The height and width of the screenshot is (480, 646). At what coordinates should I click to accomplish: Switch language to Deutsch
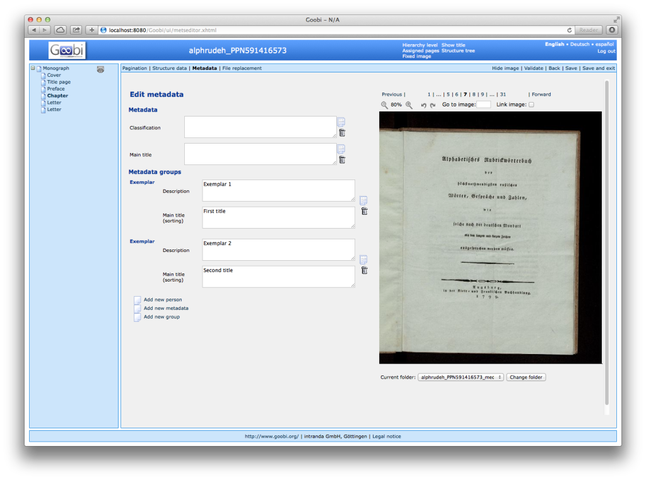click(x=580, y=45)
